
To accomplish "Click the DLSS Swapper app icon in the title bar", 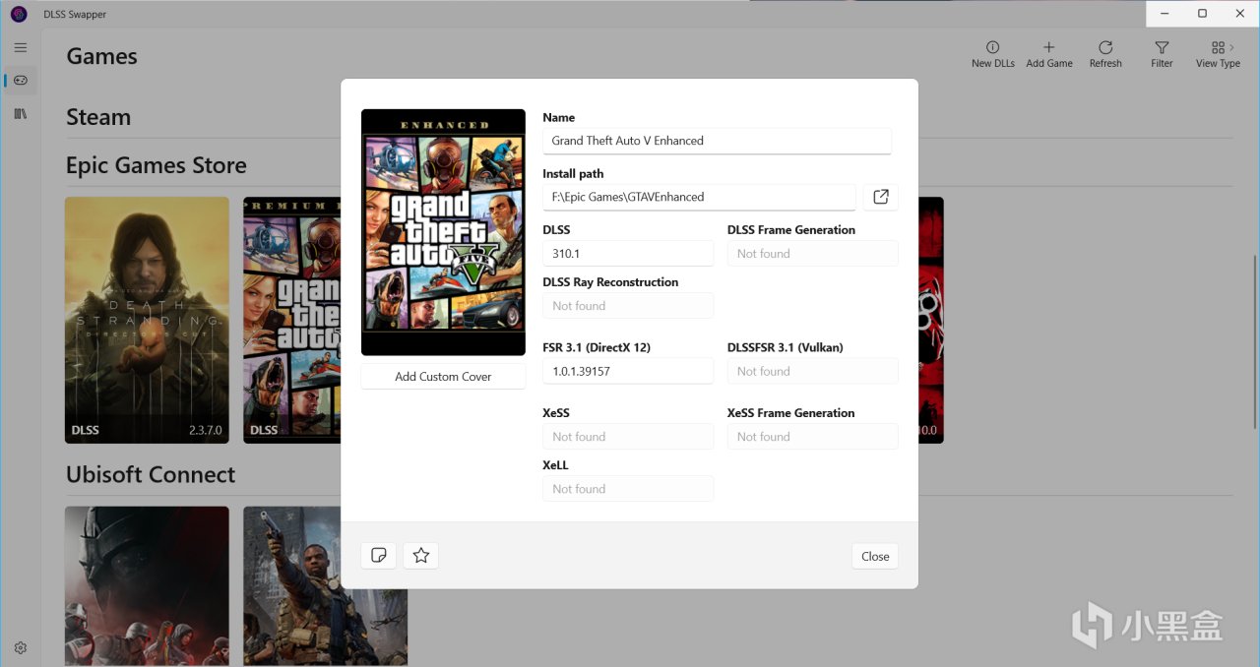I will click(19, 14).
